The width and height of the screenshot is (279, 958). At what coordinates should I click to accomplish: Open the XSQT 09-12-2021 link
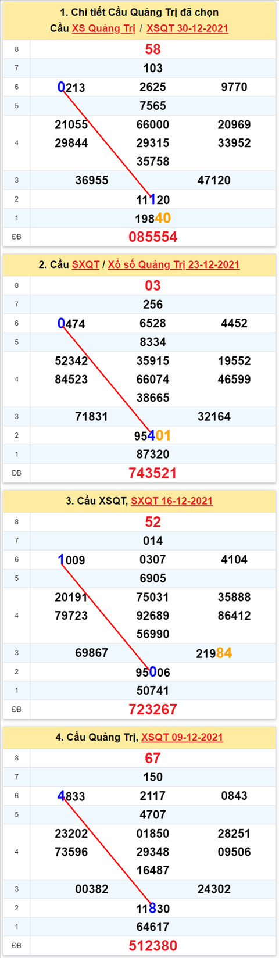(x=182, y=737)
